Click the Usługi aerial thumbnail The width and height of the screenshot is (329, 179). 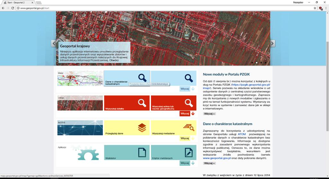point(80,103)
